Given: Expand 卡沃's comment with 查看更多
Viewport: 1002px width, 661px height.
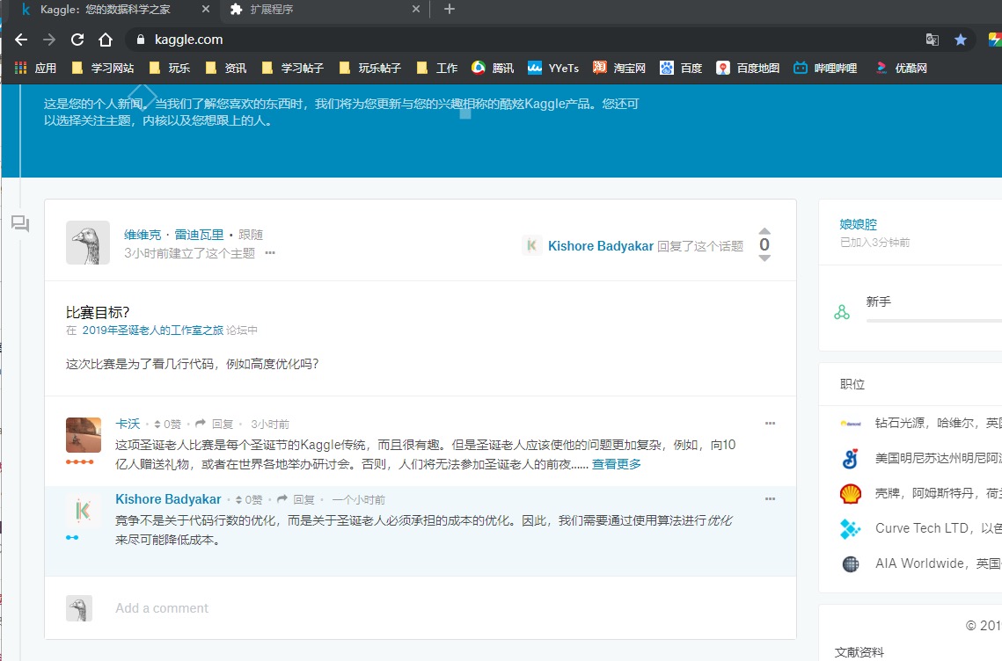Looking at the screenshot, I should (x=616, y=464).
